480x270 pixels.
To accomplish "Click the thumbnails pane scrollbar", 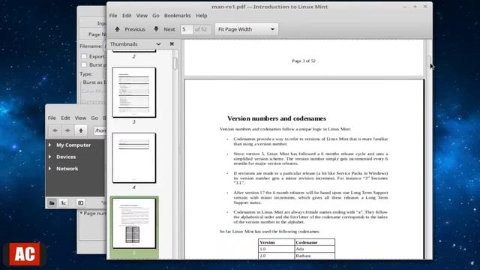I will pos(175,64).
